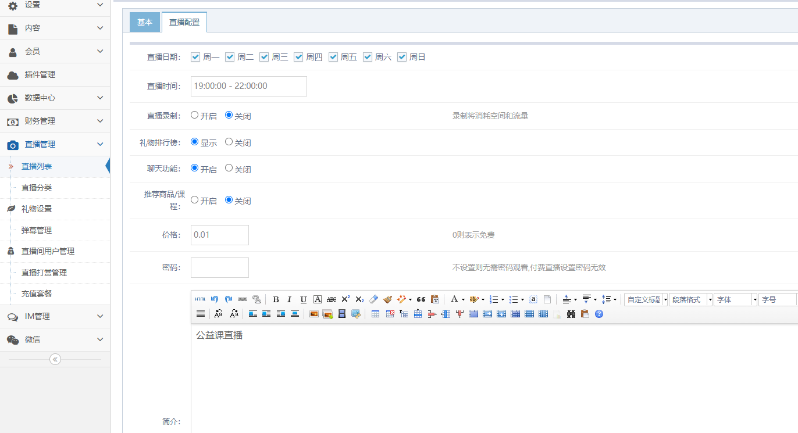Apply superscript formatting in editor
Screen dimensions: 798x433
(345, 299)
